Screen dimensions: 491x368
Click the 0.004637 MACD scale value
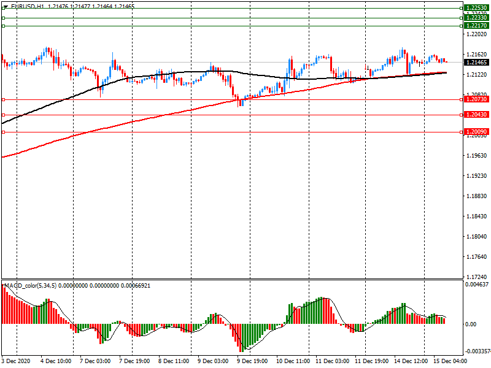(x=477, y=284)
